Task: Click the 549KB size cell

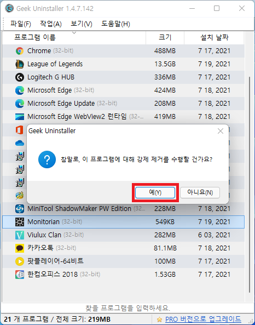Action: (165, 222)
